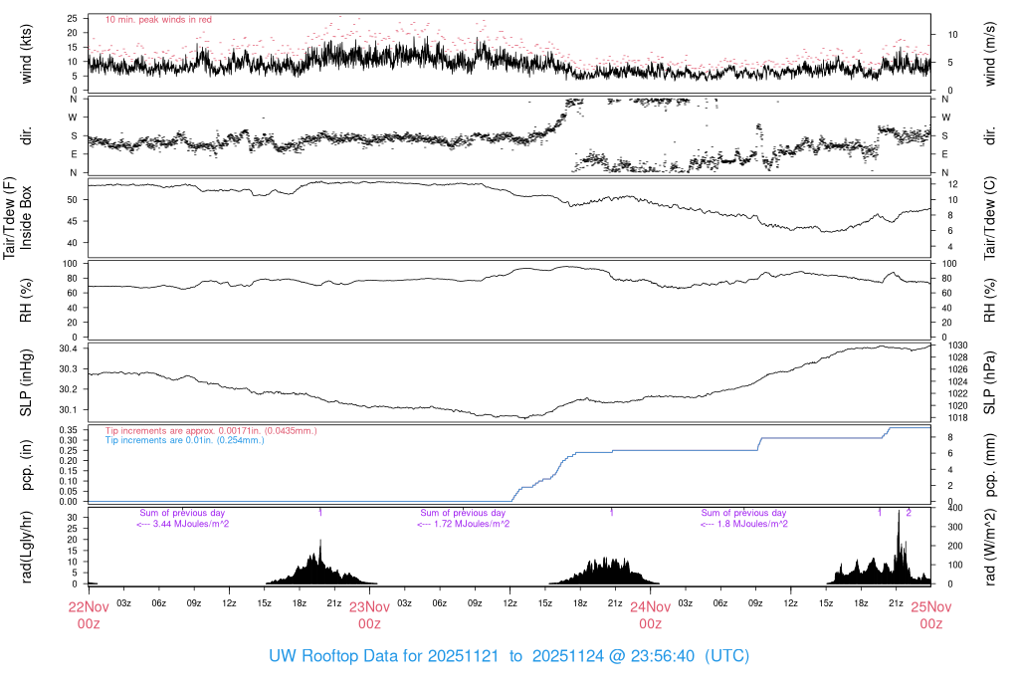Viewport: 1019px width, 697px height.
Task: Click the 1030 tick on hPa axis
Action: coord(958,346)
